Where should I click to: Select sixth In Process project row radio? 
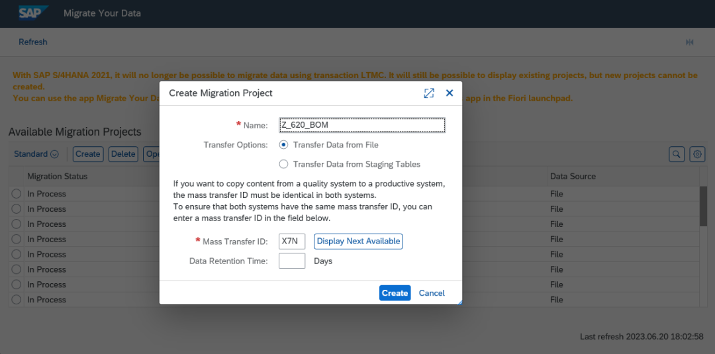tap(17, 269)
